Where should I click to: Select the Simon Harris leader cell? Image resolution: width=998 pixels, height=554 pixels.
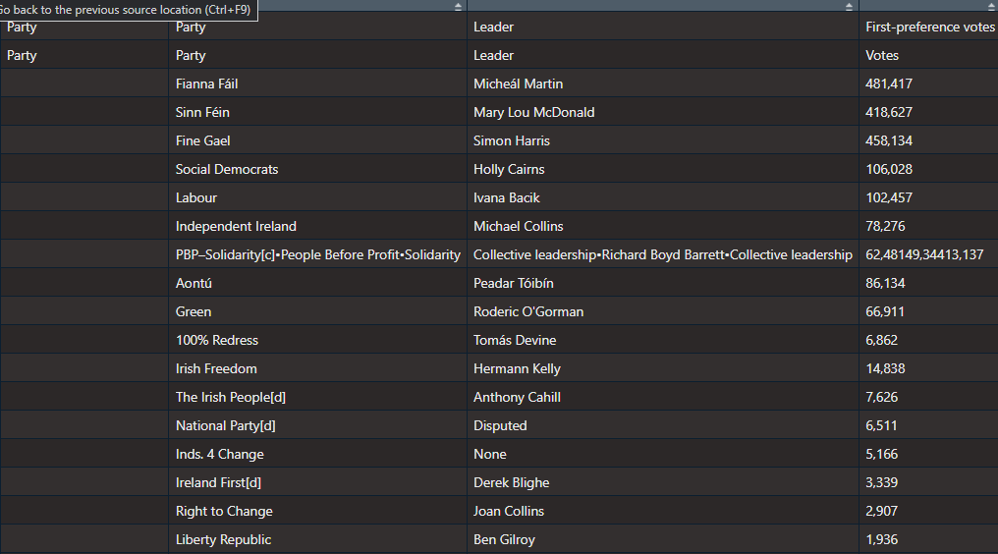[x=512, y=140]
